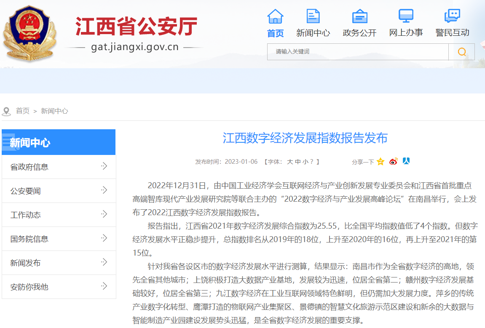Click the 政务公开 icon in top nav

pos(359,16)
